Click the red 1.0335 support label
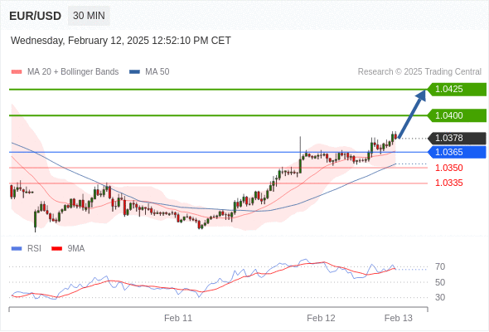This screenshot has height=332, width=489. 449,183
